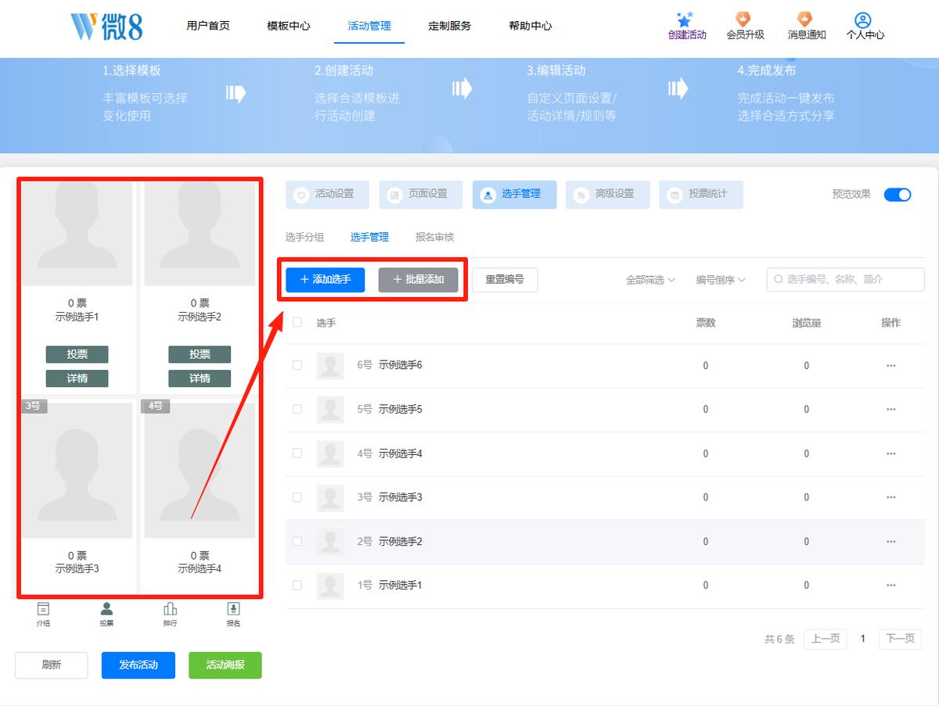Open more actions for 示例选手2
The image size is (939, 706).
point(890,541)
